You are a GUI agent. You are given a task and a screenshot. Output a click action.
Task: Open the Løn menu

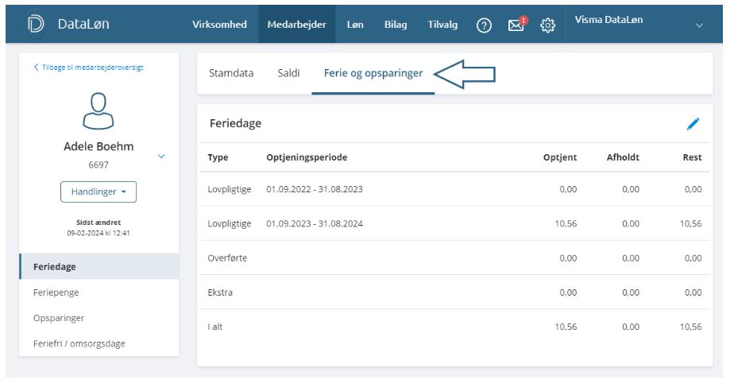coord(355,25)
